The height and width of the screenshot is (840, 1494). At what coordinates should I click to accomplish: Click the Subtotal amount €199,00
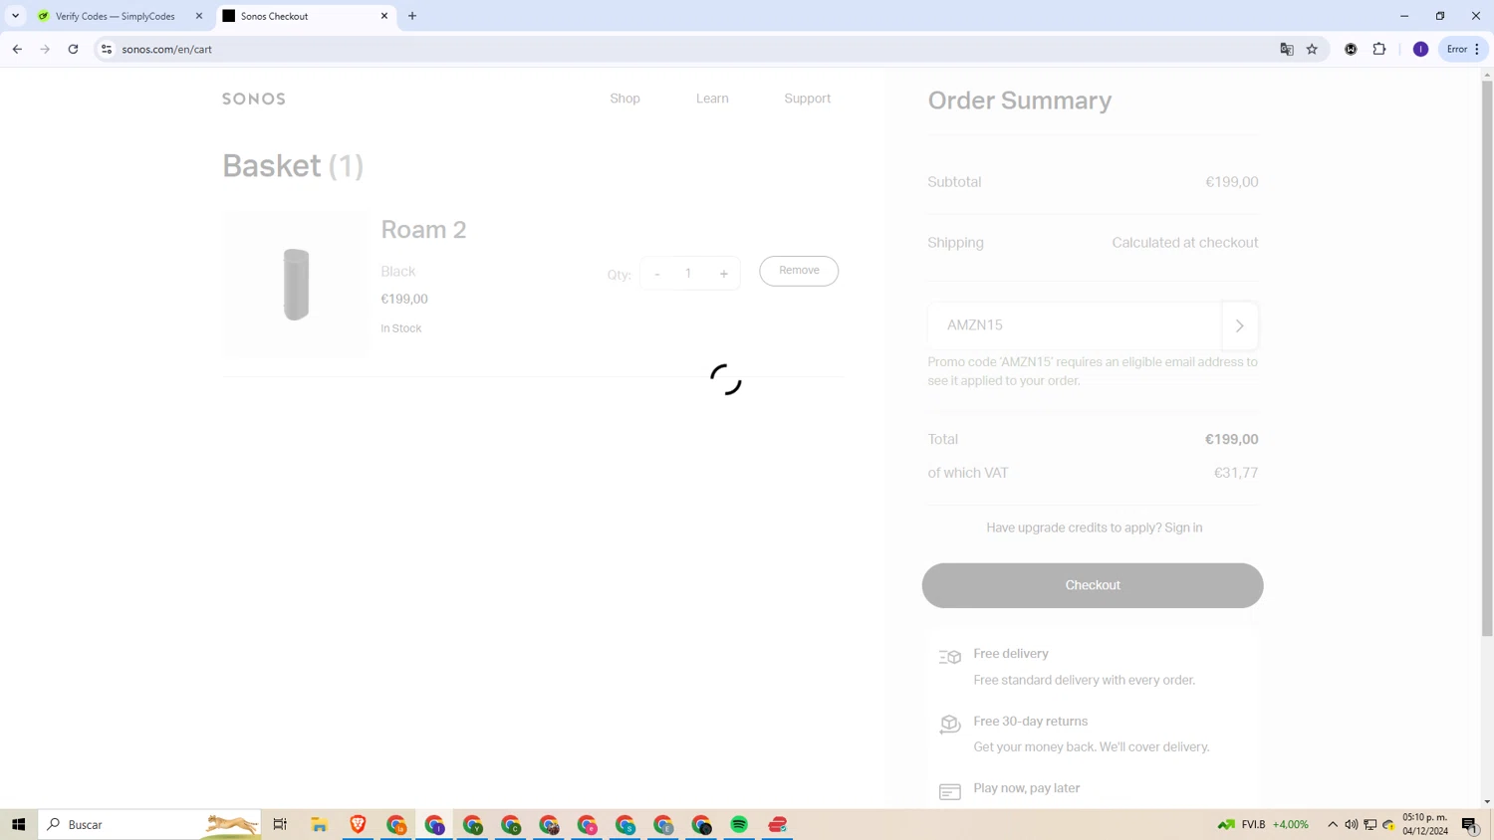pos(1232,182)
